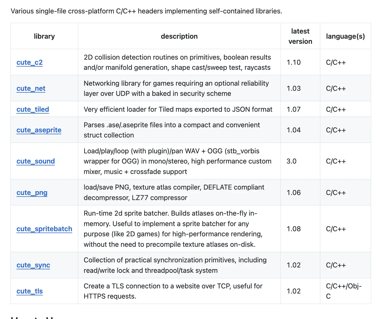Click the Run-time 2d sprite batcher description

click(173, 229)
